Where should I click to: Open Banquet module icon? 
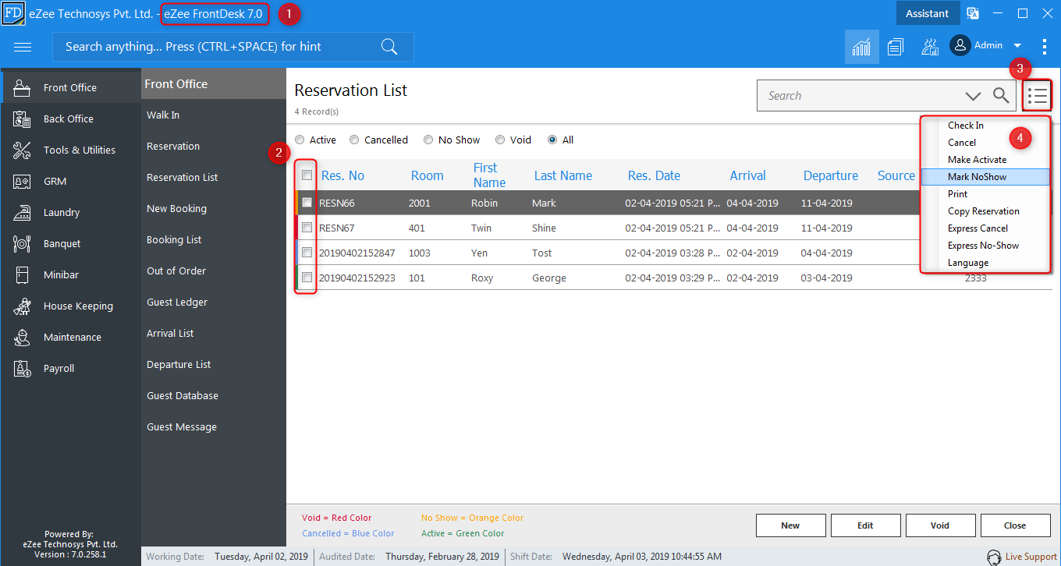tap(22, 243)
